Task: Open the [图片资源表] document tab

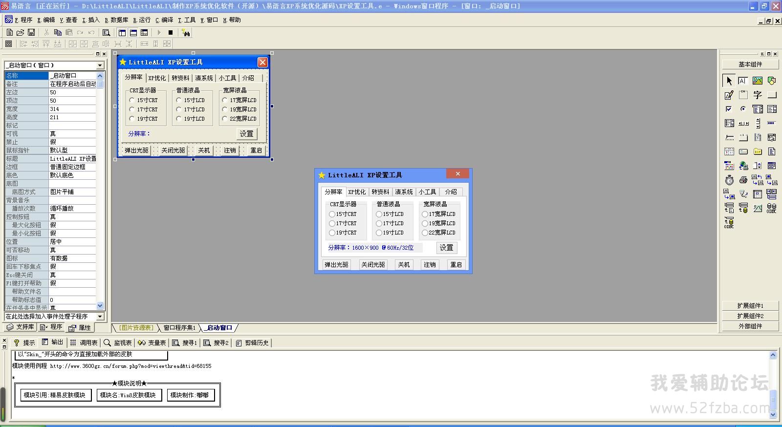Action: tap(136, 328)
